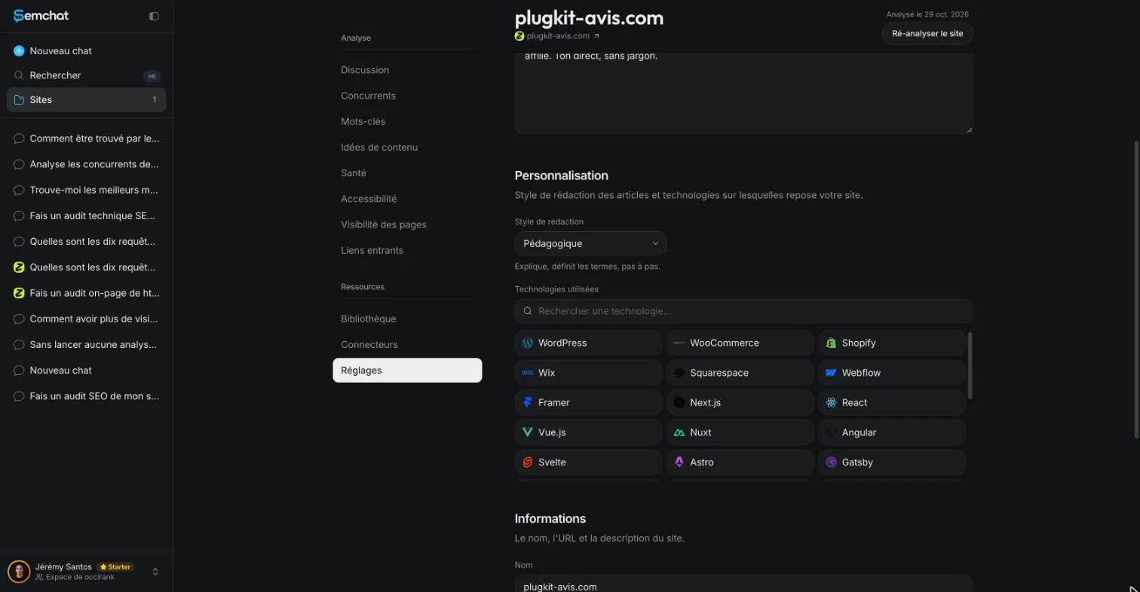The width and height of the screenshot is (1140, 592).
Task: Open chat 'Comment être trouvé par le...'
Action: pyautogui.click(x=87, y=139)
